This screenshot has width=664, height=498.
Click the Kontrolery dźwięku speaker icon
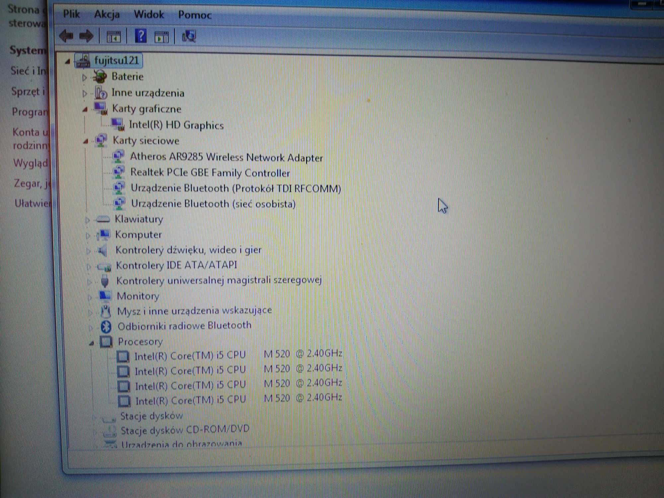pos(102,250)
